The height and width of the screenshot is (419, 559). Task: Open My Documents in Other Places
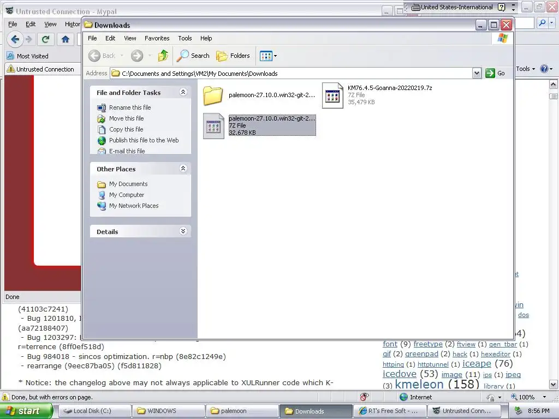(x=128, y=184)
